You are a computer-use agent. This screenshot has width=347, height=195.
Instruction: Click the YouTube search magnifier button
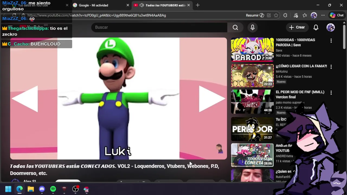coord(235,27)
